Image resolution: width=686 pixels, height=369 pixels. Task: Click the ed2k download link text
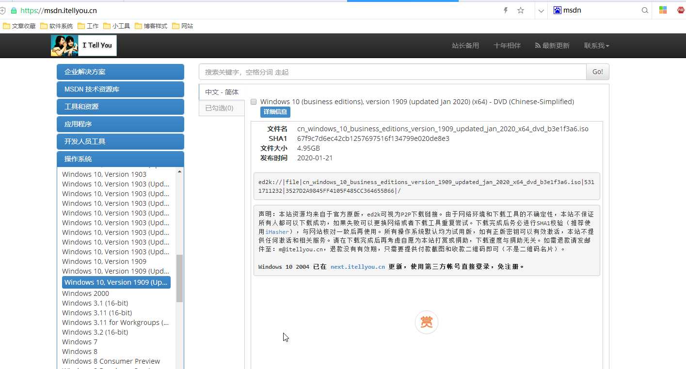[x=426, y=186]
